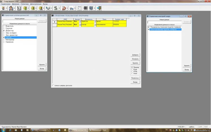Click the Печать/экс. button
This screenshot has height=132, width=211.
[x=135, y=78]
